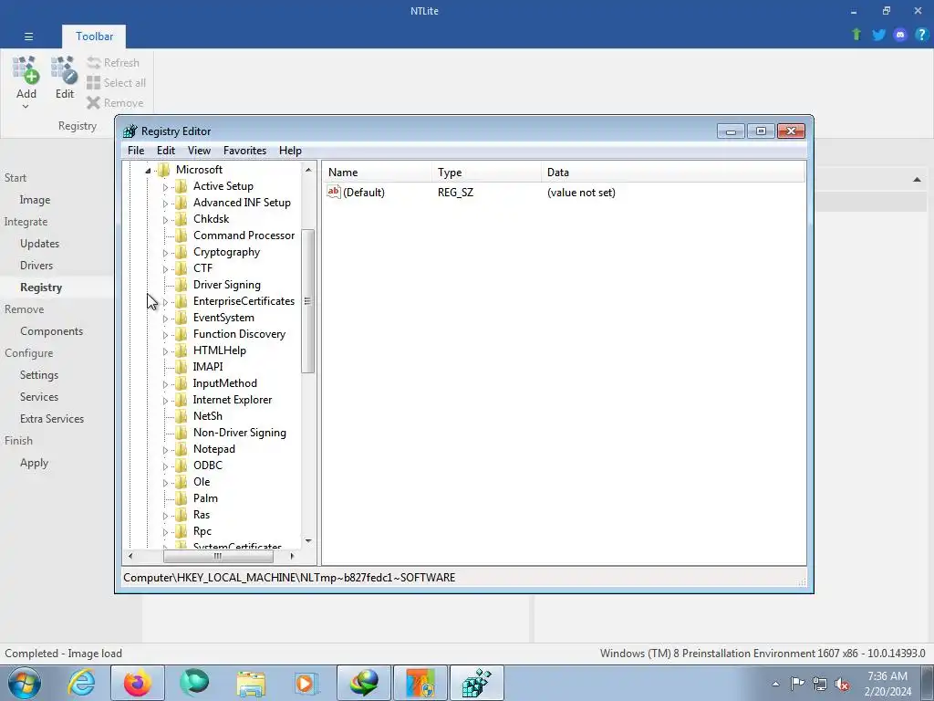
Task: Click tree scroll right arrow
Action: (x=292, y=556)
